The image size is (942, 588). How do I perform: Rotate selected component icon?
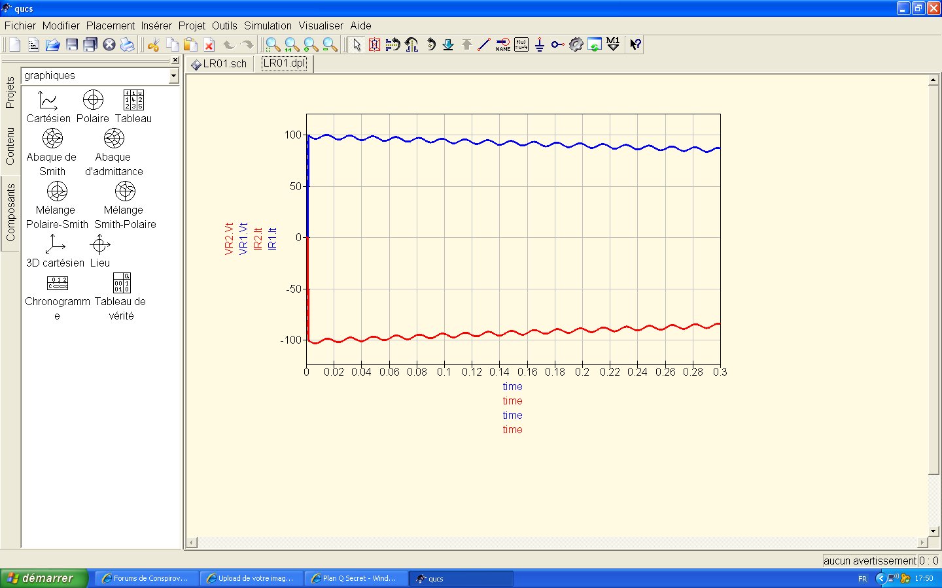coord(430,44)
